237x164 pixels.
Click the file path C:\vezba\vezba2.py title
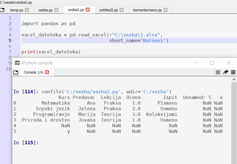coord(16,2)
